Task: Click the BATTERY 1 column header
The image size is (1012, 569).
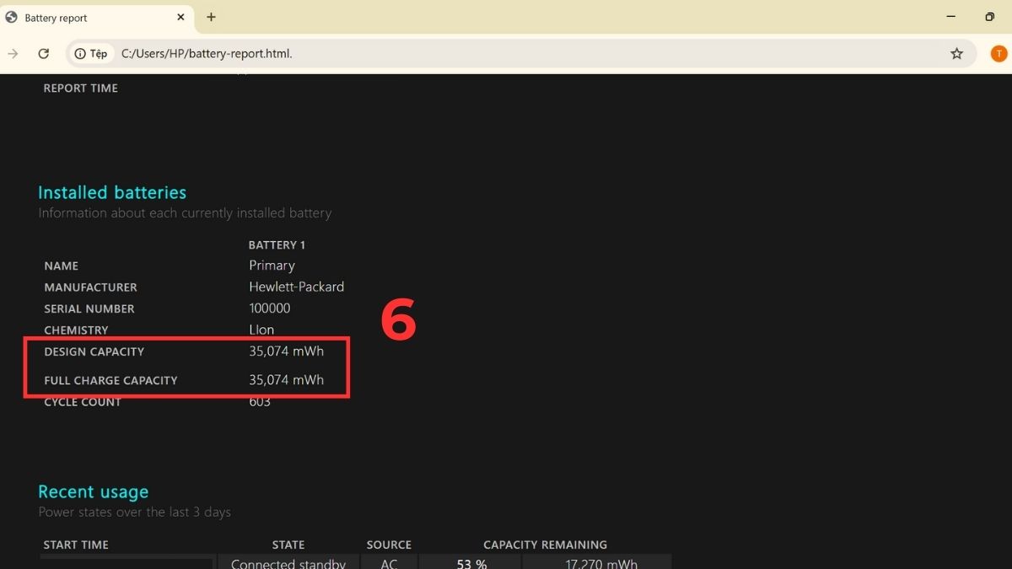Action: [277, 244]
